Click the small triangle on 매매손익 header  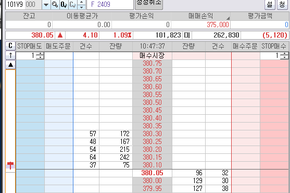click(228, 18)
